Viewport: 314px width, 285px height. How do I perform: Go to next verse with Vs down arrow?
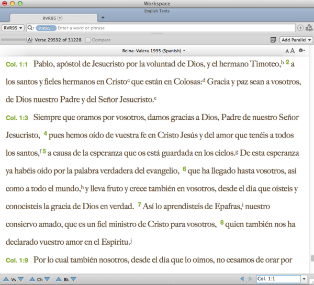coord(20,279)
